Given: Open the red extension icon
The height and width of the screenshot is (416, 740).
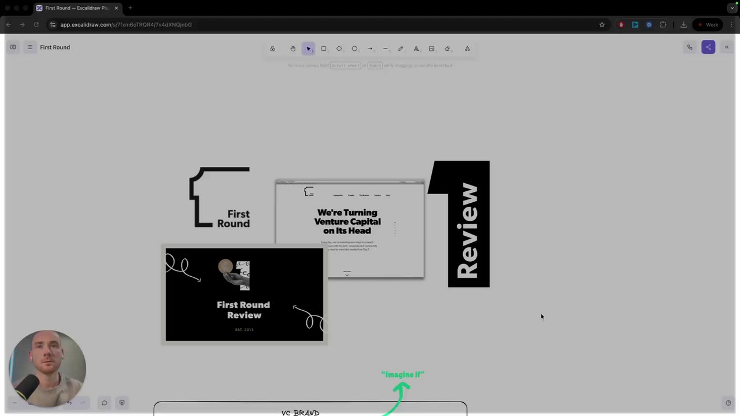Looking at the screenshot, I should [621, 25].
